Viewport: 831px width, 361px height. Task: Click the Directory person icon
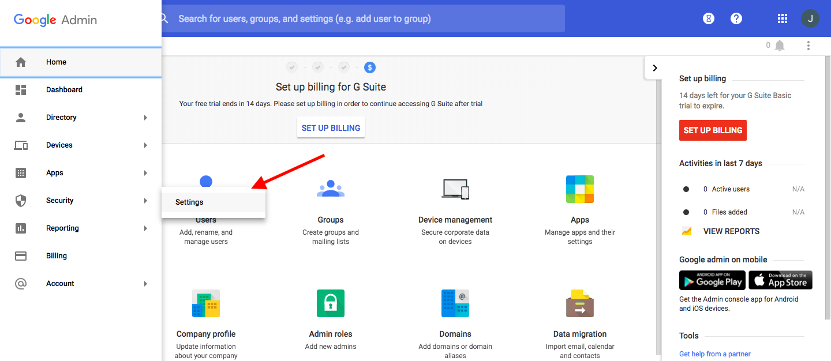click(x=21, y=117)
